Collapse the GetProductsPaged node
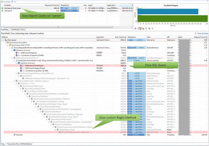Screen dimensions: 209x146 click(16, 73)
